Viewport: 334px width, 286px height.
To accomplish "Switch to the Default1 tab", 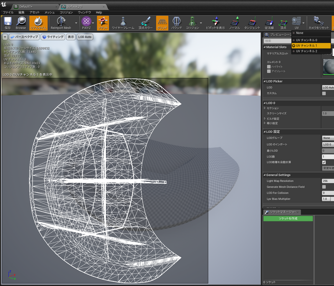I will (x=35, y=7).
